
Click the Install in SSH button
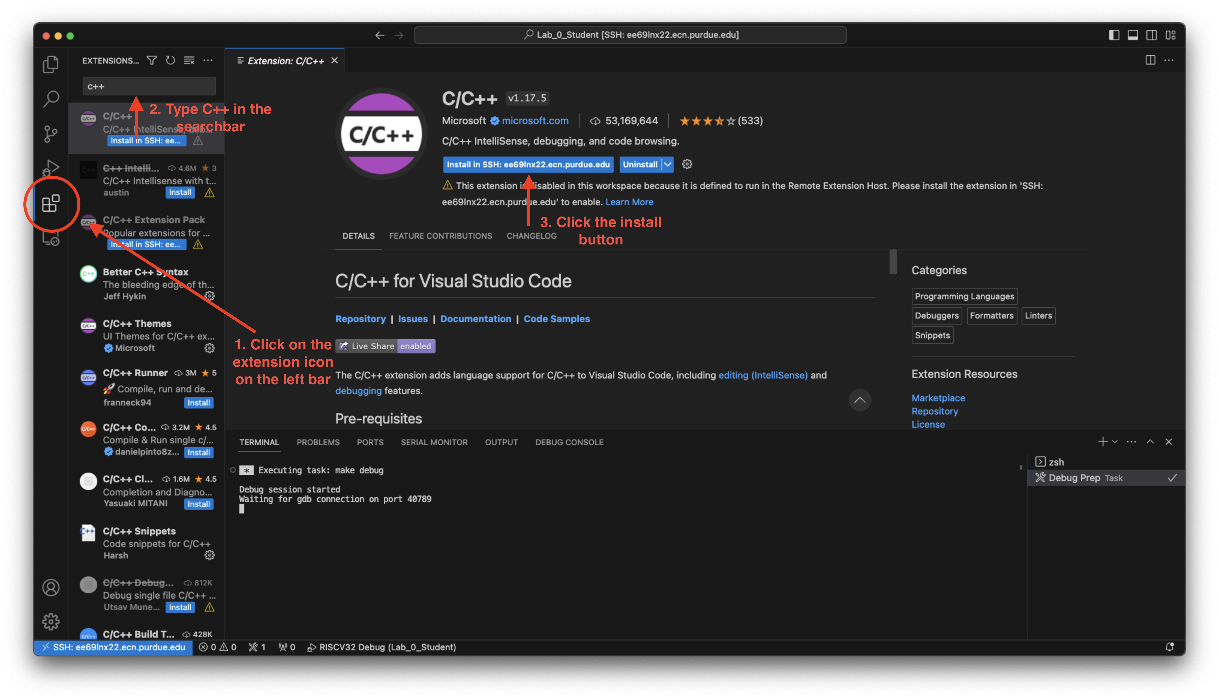point(527,164)
